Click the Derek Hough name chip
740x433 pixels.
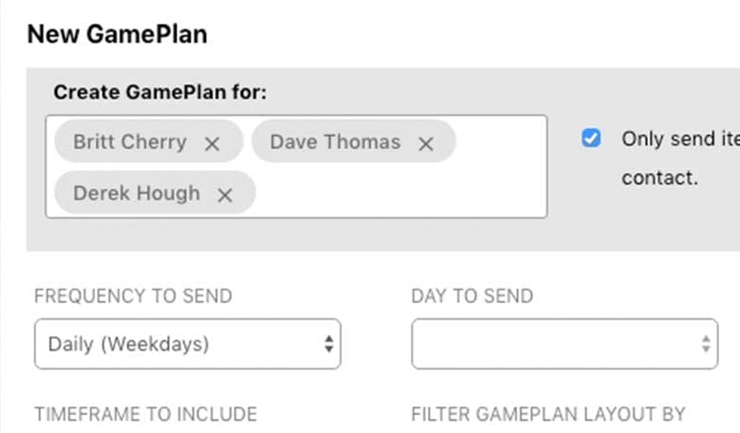click(137, 194)
